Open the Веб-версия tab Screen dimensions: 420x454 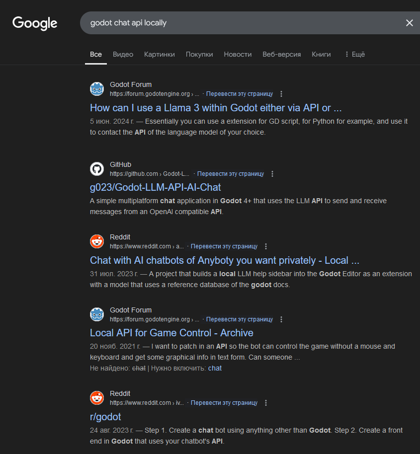pyautogui.click(x=281, y=54)
